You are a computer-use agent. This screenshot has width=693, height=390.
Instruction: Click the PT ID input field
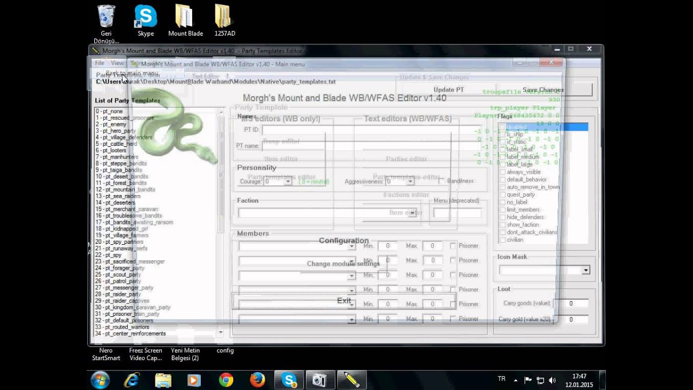point(371,130)
